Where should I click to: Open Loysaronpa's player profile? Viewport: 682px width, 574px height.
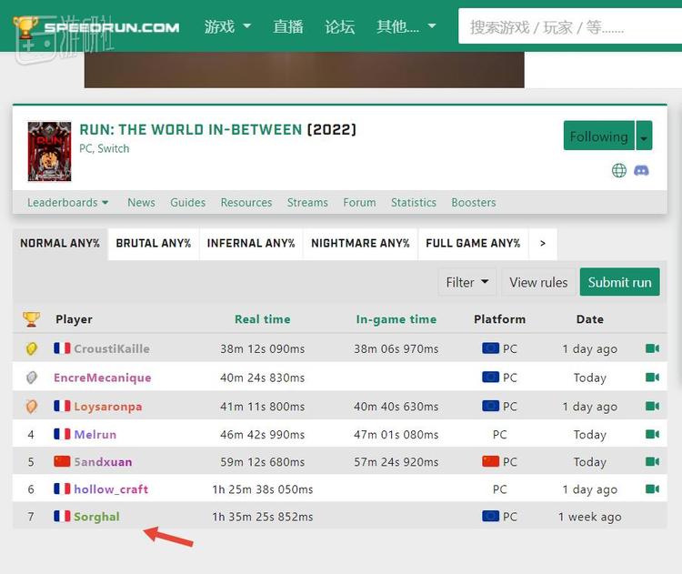point(108,407)
